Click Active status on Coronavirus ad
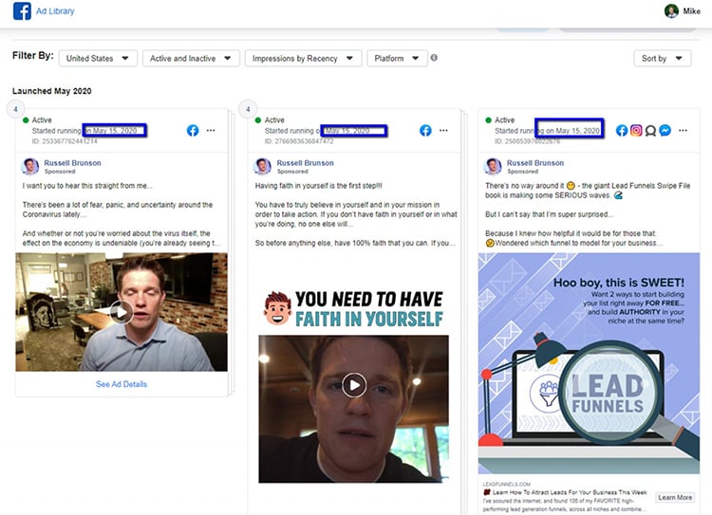This screenshot has height=515, width=712. tap(42, 120)
